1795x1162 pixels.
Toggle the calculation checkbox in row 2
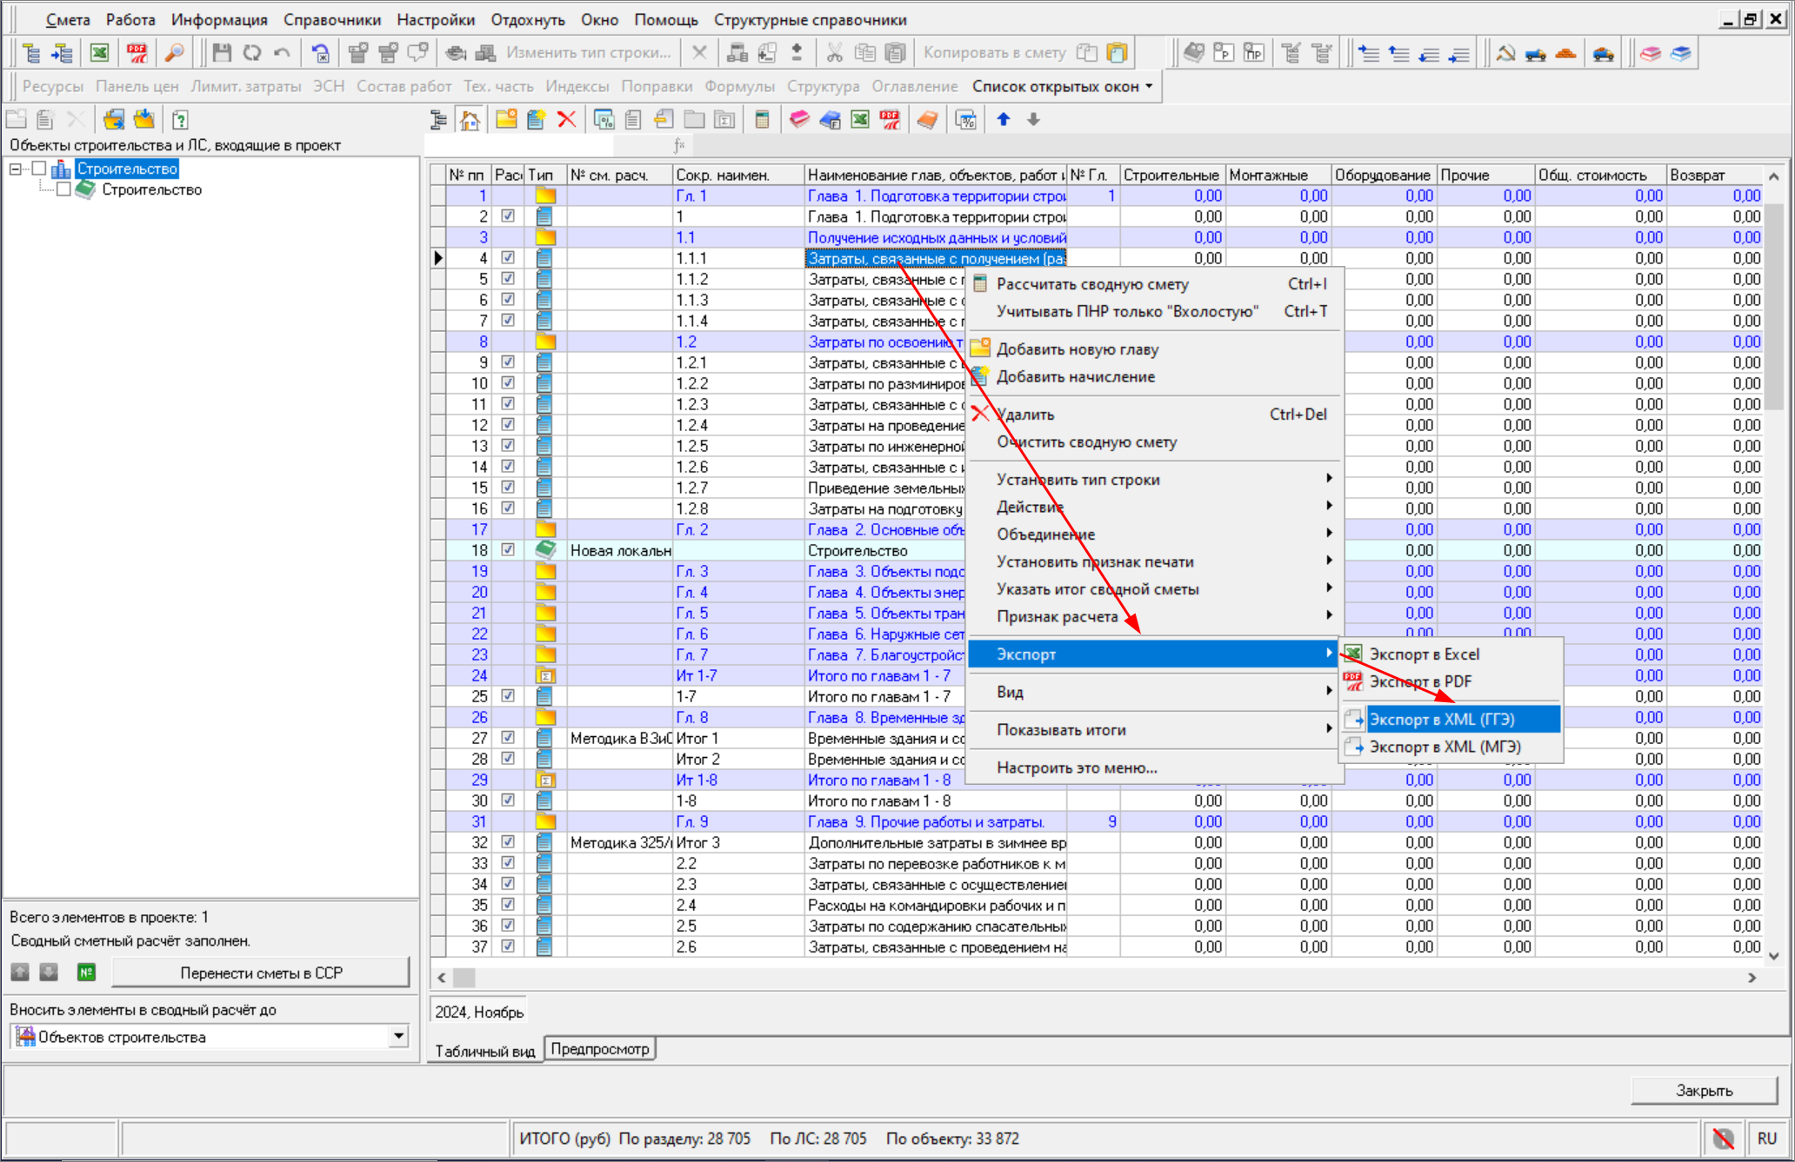508,216
